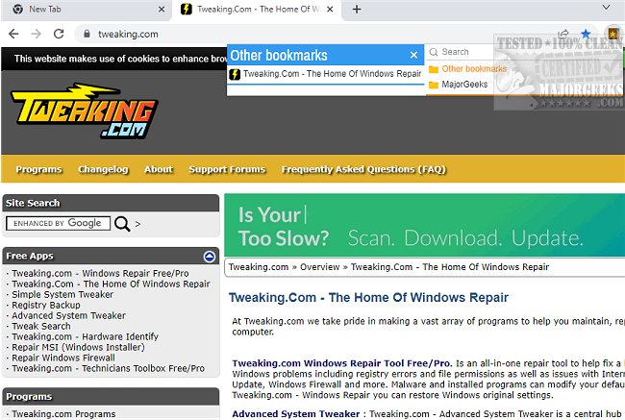The width and height of the screenshot is (625, 420).
Task: Click the magnifier icon in bookmark search
Action: 434,52
